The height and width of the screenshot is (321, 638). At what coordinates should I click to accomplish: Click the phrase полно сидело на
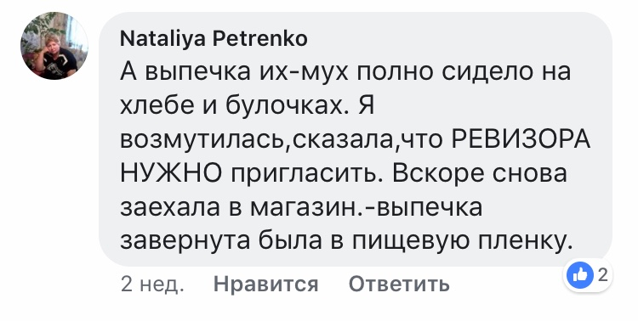(x=464, y=72)
